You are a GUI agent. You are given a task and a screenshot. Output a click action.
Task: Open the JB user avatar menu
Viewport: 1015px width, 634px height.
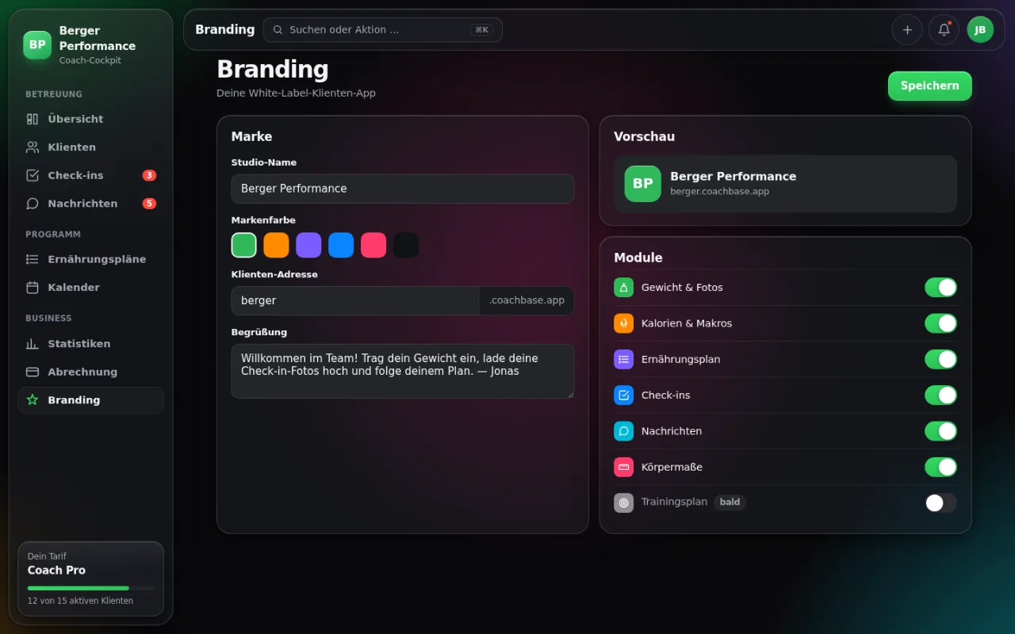980,30
